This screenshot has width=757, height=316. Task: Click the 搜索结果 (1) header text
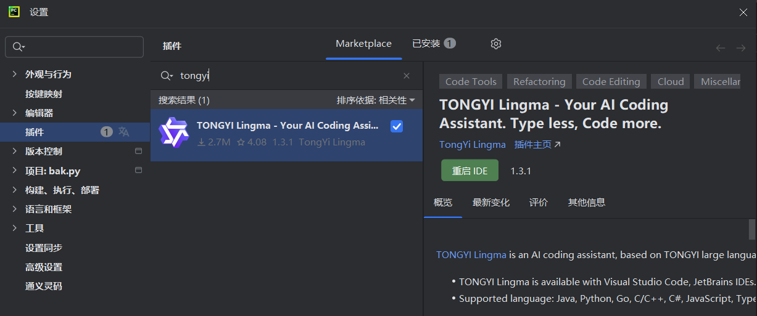point(184,100)
